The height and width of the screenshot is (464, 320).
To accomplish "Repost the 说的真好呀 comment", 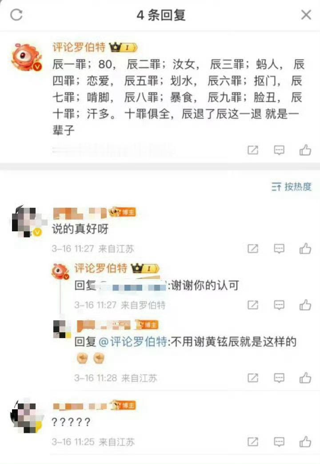I will 253,249.
